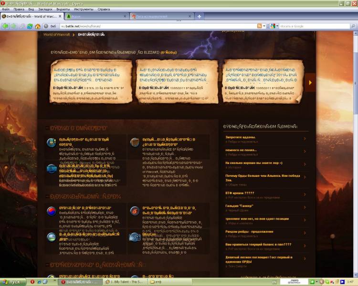The image size is (358, 286).
Task: Launch Opera from quick launch icon
Action: coord(32,282)
